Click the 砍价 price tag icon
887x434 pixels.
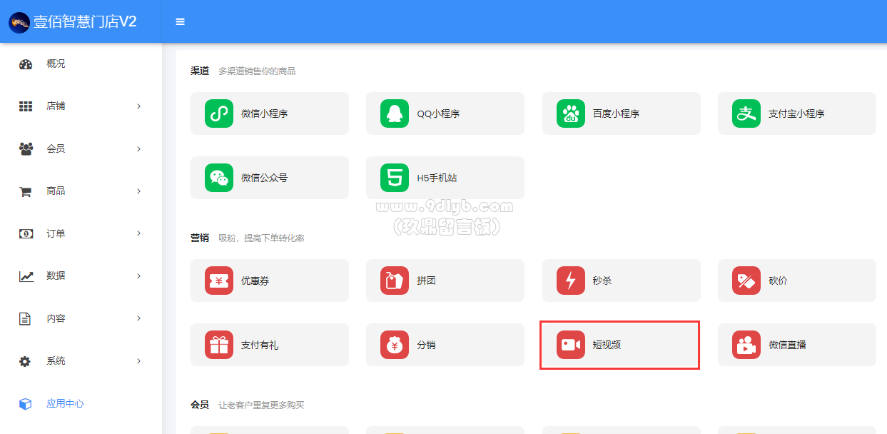click(746, 281)
